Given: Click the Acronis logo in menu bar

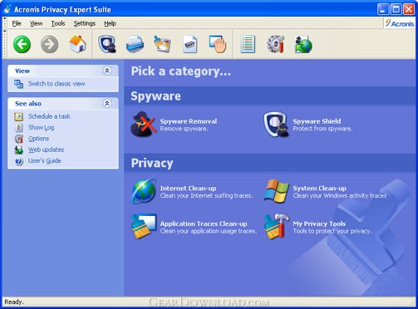Looking at the screenshot, I should 399,23.
